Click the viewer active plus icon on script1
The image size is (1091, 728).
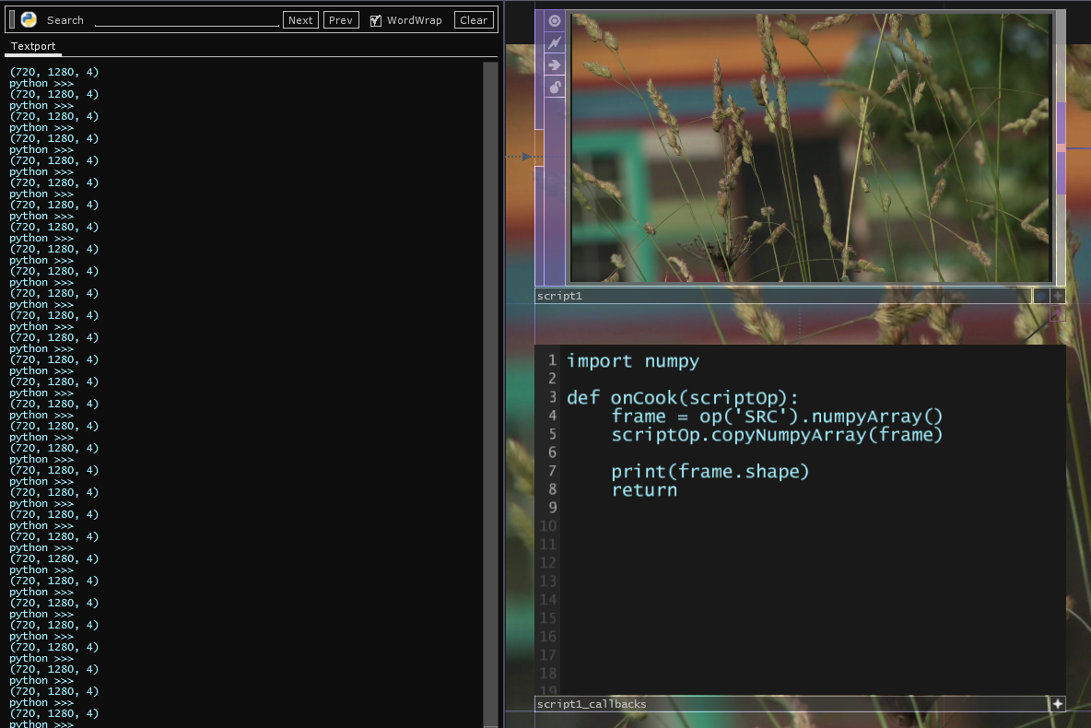(x=1057, y=296)
